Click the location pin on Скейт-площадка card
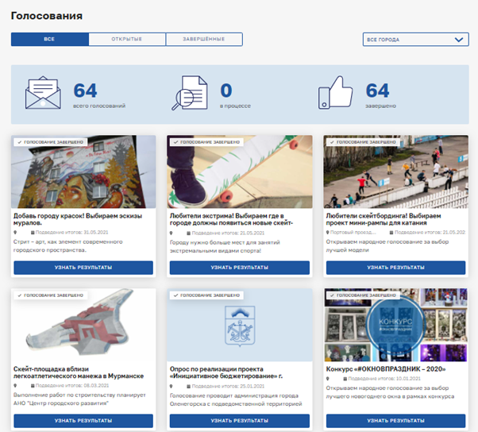The height and width of the screenshot is (432, 478). 15,386
